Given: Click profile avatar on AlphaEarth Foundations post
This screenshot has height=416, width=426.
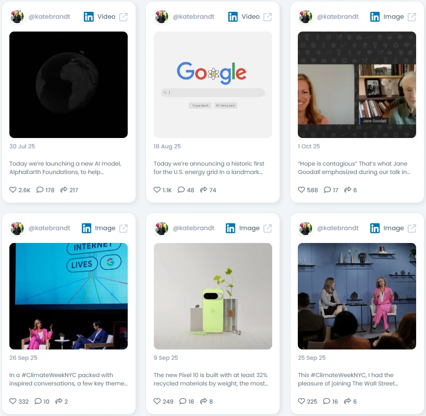Looking at the screenshot, I should click(x=17, y=17).
